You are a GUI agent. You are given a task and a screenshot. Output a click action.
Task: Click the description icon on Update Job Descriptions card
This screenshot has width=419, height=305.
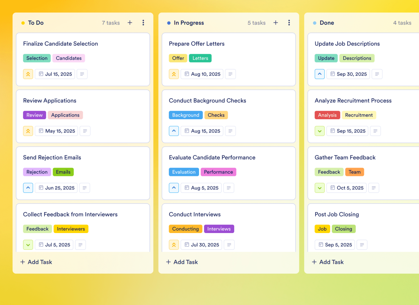click(x=377, y=74)
